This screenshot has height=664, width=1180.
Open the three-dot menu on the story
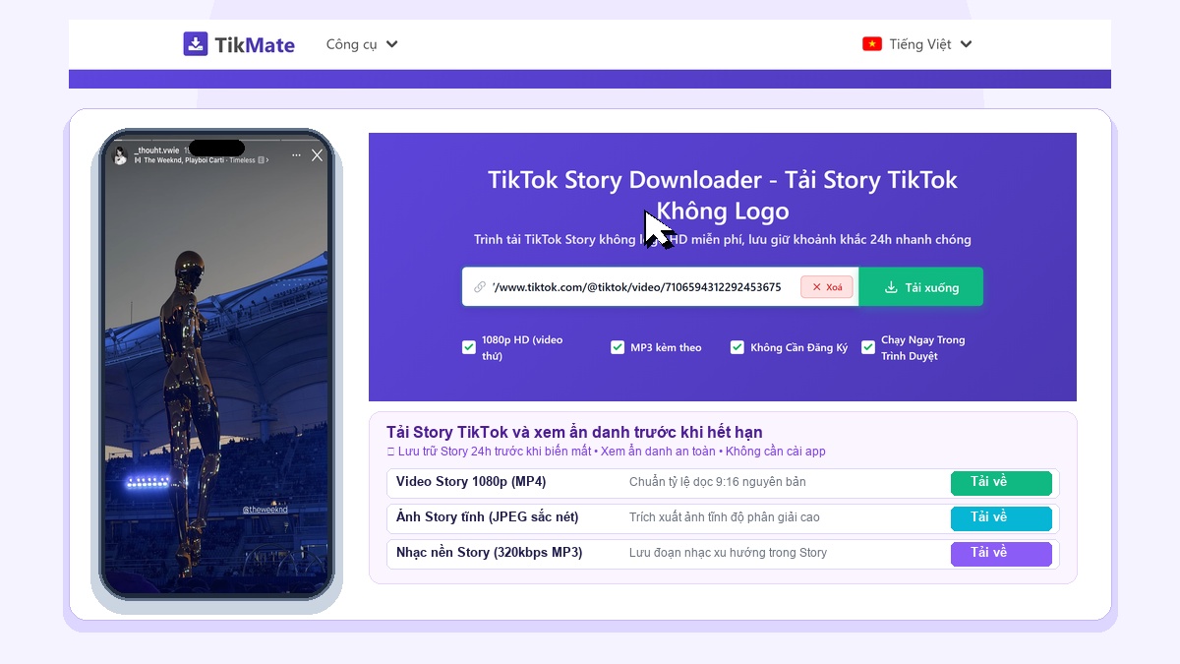point(296,155)
